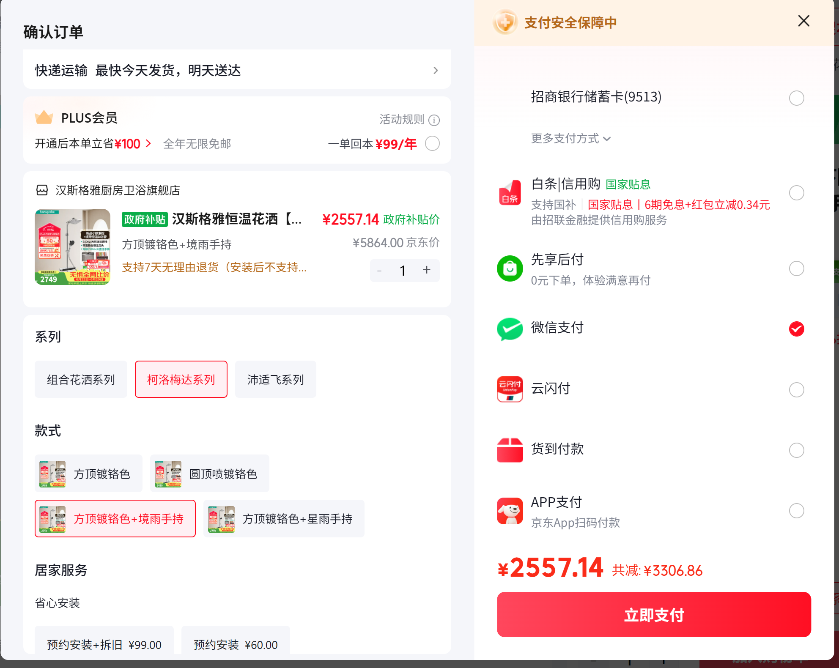This screenshot has width=839, height=668.
Task: Open 汉斯格雅厨房卫浴旗舰店 store link
Action: pyautogui.click(x=118, y=190)
